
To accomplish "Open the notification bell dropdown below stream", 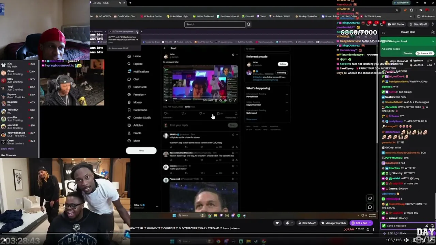I will click(x=289, y=223).
